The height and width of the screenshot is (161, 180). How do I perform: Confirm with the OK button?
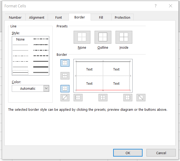128,153
